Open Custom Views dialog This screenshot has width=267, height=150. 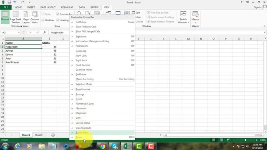click(x=35, y=17)
